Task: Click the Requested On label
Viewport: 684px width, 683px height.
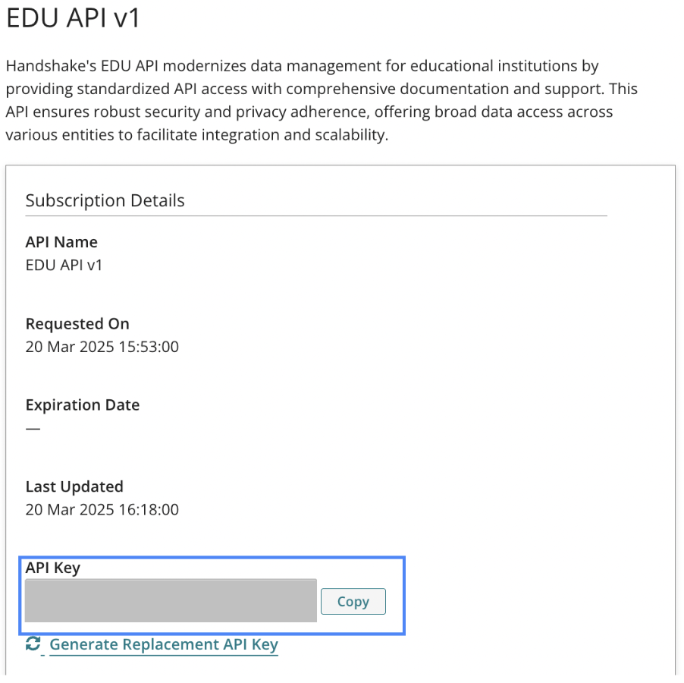Action: pyautogui.click(x=77, y=324)
